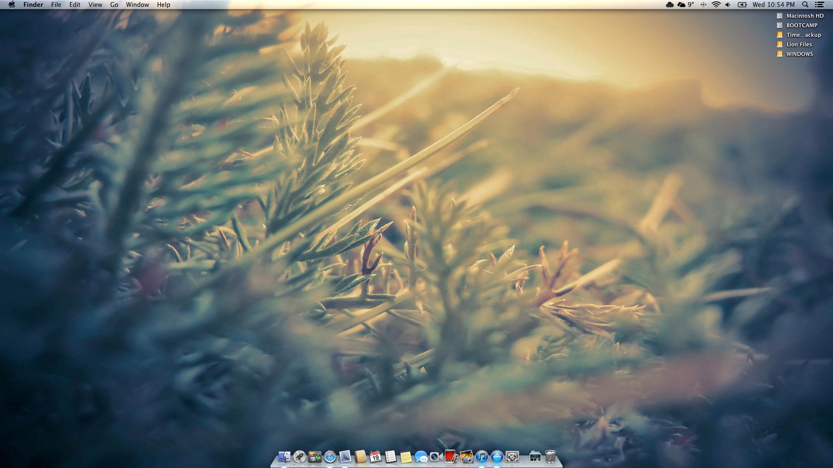
Task: Open the Go menu
Action: (x=114, y=4)
